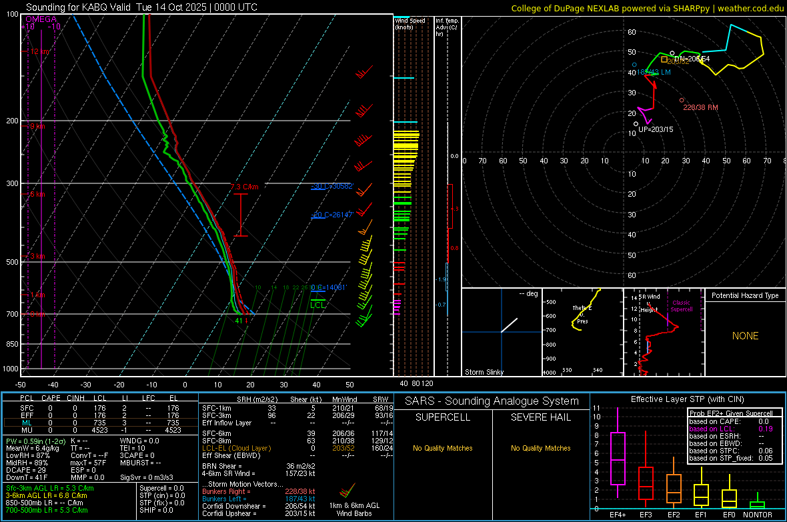Click the 'BRN Shear =' row
Image resolution: width=787 pixels, height=522 pixels.
259,466
